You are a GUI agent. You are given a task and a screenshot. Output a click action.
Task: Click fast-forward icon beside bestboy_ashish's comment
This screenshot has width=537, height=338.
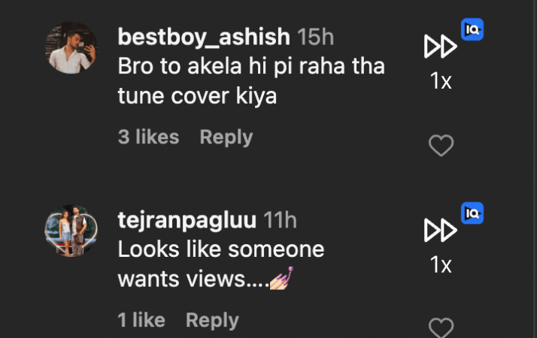440,47
